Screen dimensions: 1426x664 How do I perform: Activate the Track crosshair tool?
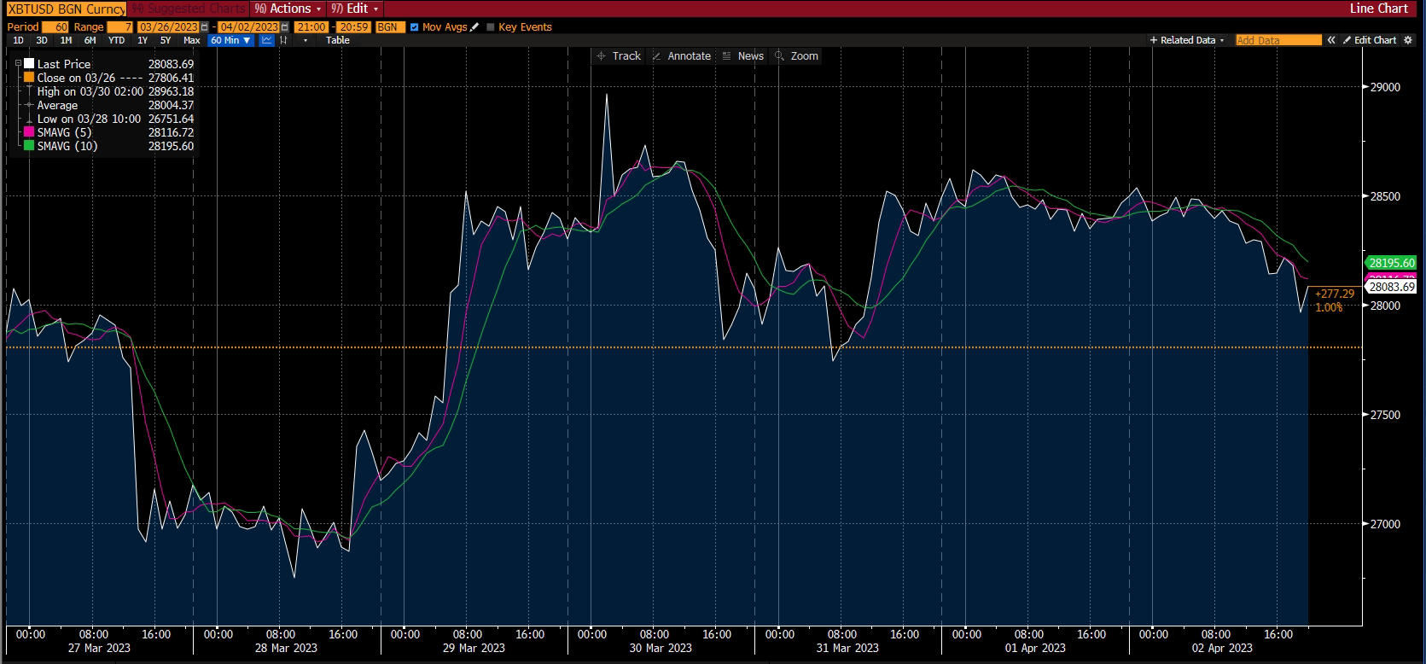pos(618,56)
